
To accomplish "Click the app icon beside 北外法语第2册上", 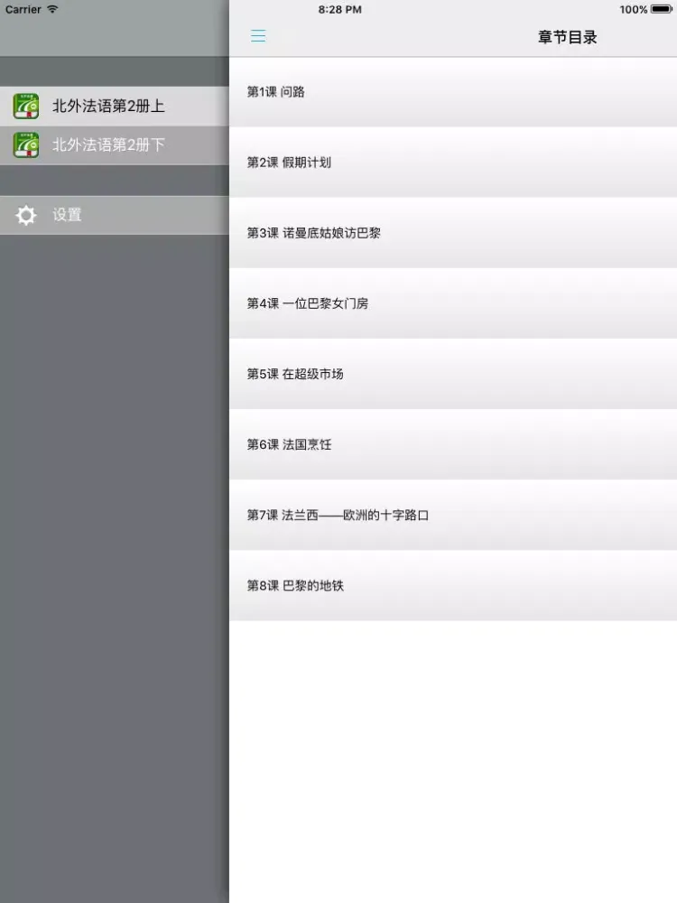I will pyautogui.click(x=26, y=106).
